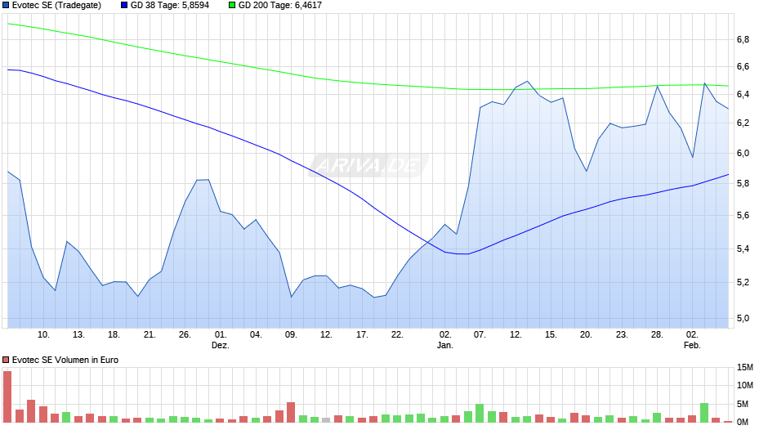
Task: Click the 5,4 price axis label
Action: [x=743, y=249]
